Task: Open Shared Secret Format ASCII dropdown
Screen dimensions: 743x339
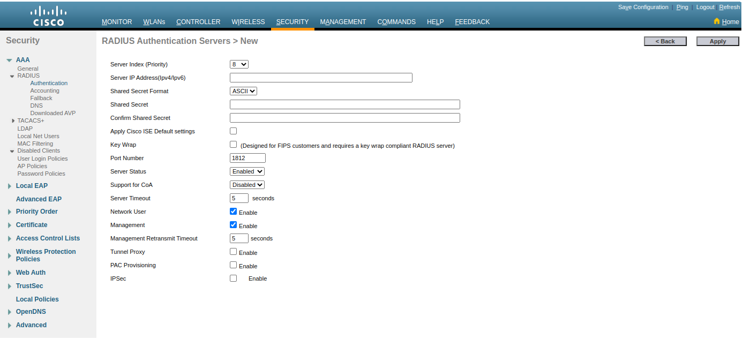Action: coord(243,91)
